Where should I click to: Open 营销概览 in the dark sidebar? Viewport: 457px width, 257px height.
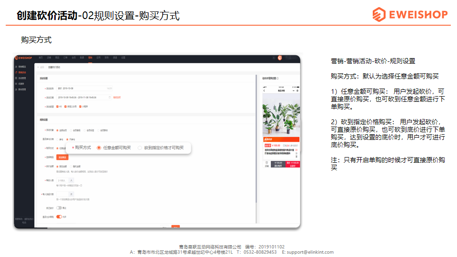[x=20, y=67]
